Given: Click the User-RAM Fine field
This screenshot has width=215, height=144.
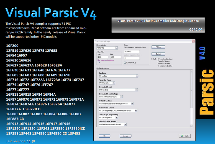Looking at the screenshot, I should tap(116, 57).
